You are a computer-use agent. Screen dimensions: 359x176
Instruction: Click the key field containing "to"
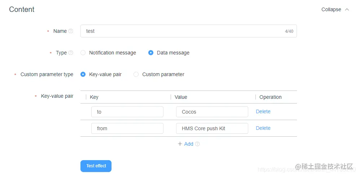[127, 112]
